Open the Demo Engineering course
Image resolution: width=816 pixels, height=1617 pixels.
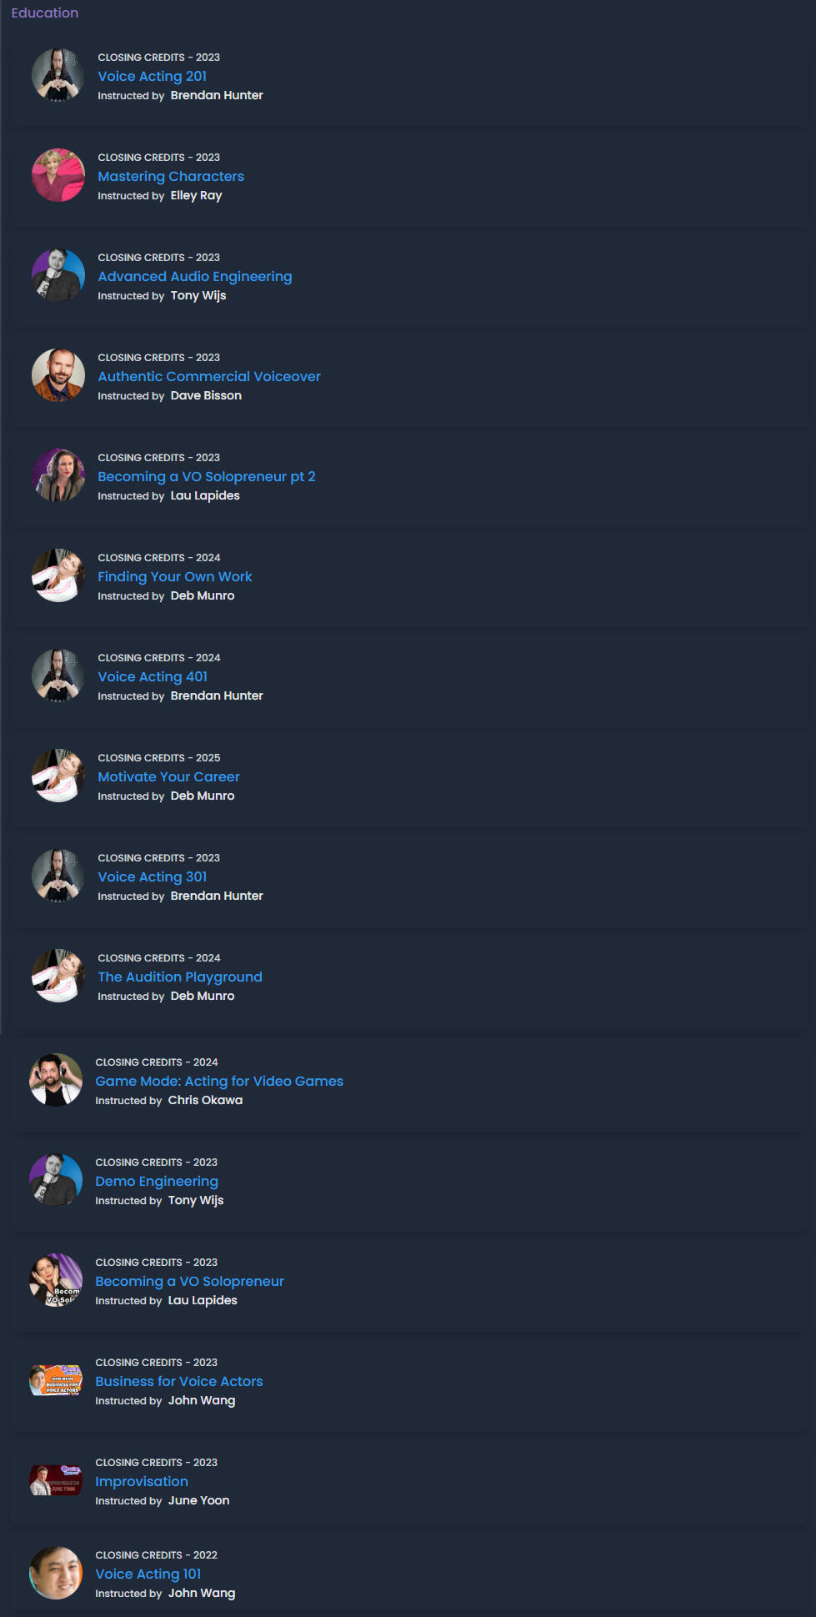157,1181
